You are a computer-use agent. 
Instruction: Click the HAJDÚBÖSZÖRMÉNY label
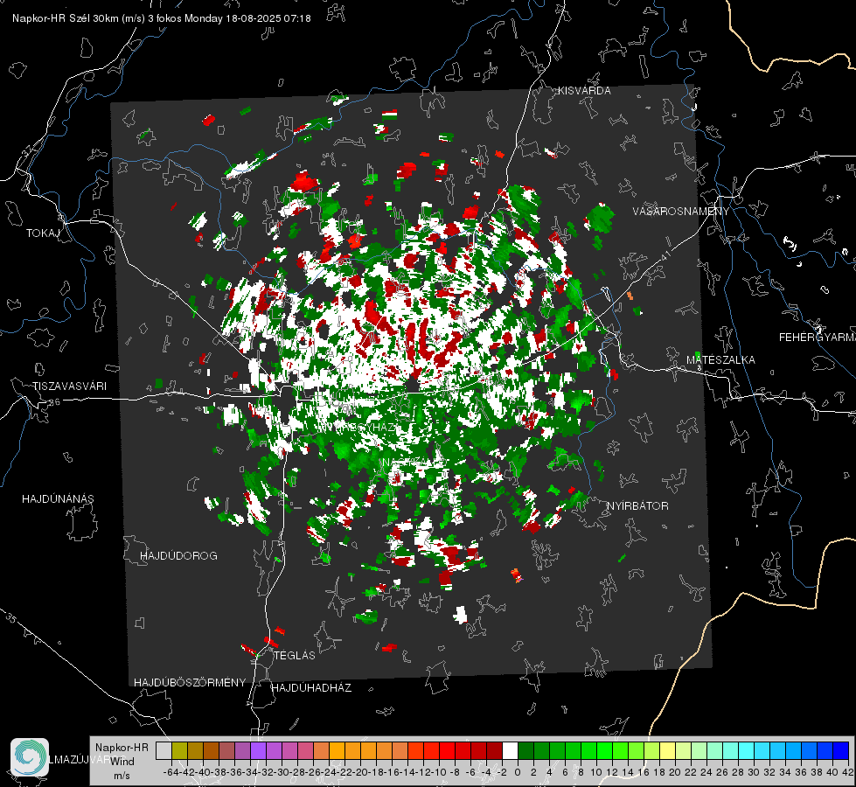(x=190, y=683)
